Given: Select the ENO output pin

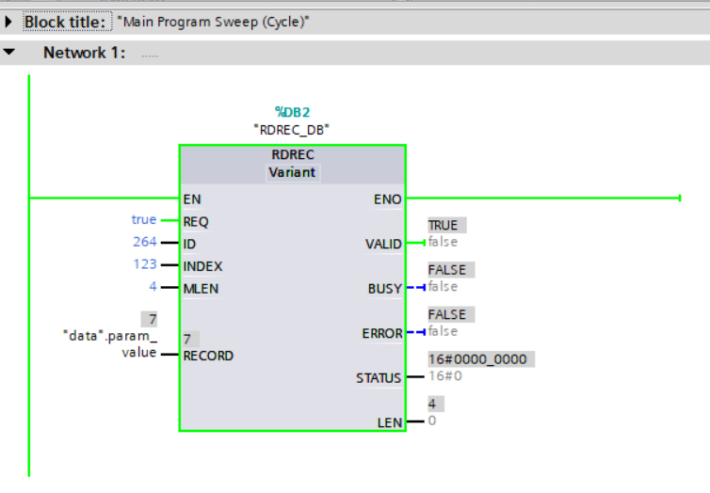Looking at the screenshot, I should coord(388,199).
